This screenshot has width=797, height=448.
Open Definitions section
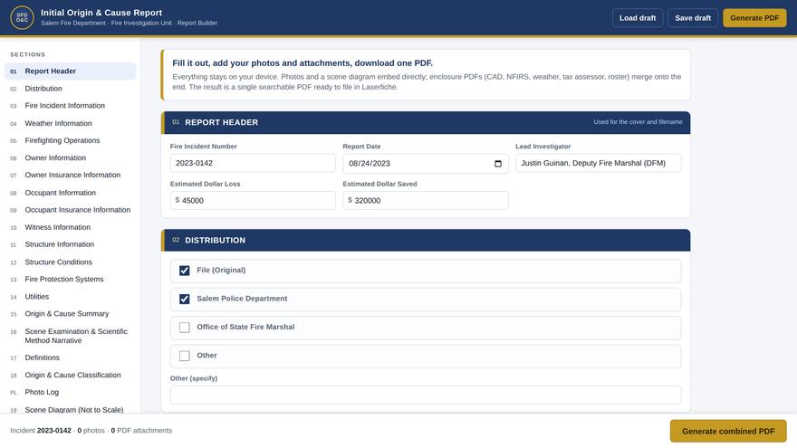[x=70, y=358]
